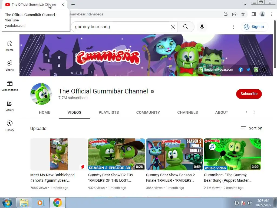Click the magnifier search button
The width and height of the screenshot is (277, 208).
186,27
